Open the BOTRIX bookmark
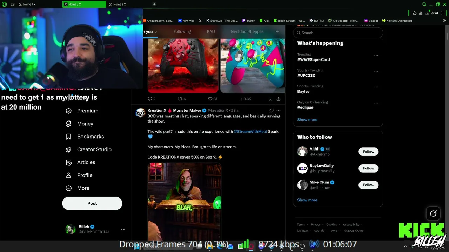 (x=317, y=21)
